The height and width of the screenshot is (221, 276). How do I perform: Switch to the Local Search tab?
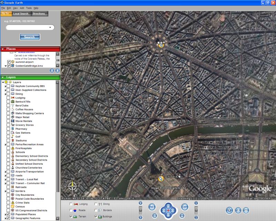(x=21, y=14)
